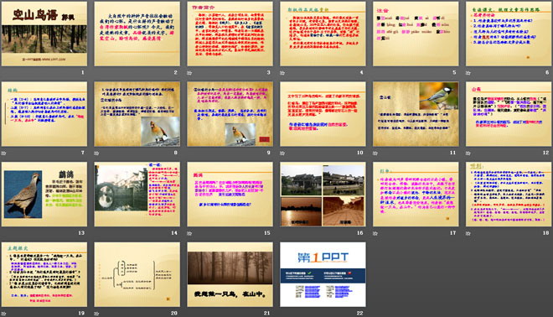Click the animation star icon under slide 10
Viewport: 553px width, 317px height.
[x=282, y=153]
